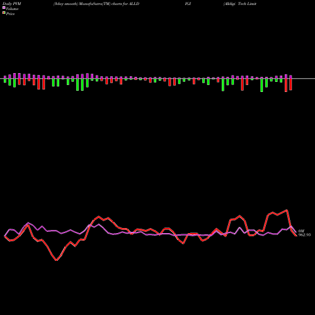Click the Volume legend color swatch

(x=4, y=8)
